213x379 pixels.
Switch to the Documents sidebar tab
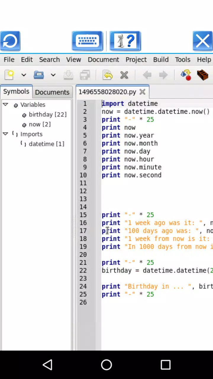point(52,92)
